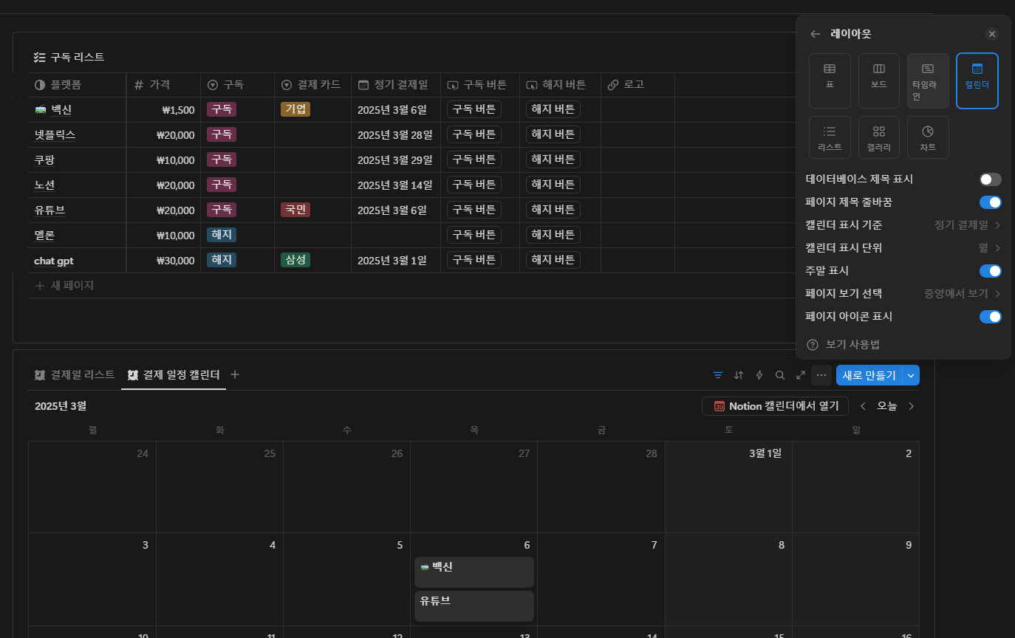
Task: Select the 보드 (board) layout
Action: (878, 81)
